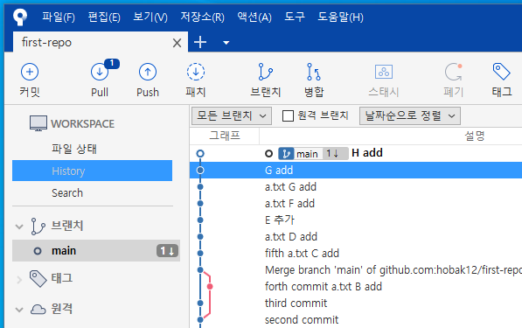
Task: Open the Branch (브랜치) toolbar tool
Action: pos(265,72)
